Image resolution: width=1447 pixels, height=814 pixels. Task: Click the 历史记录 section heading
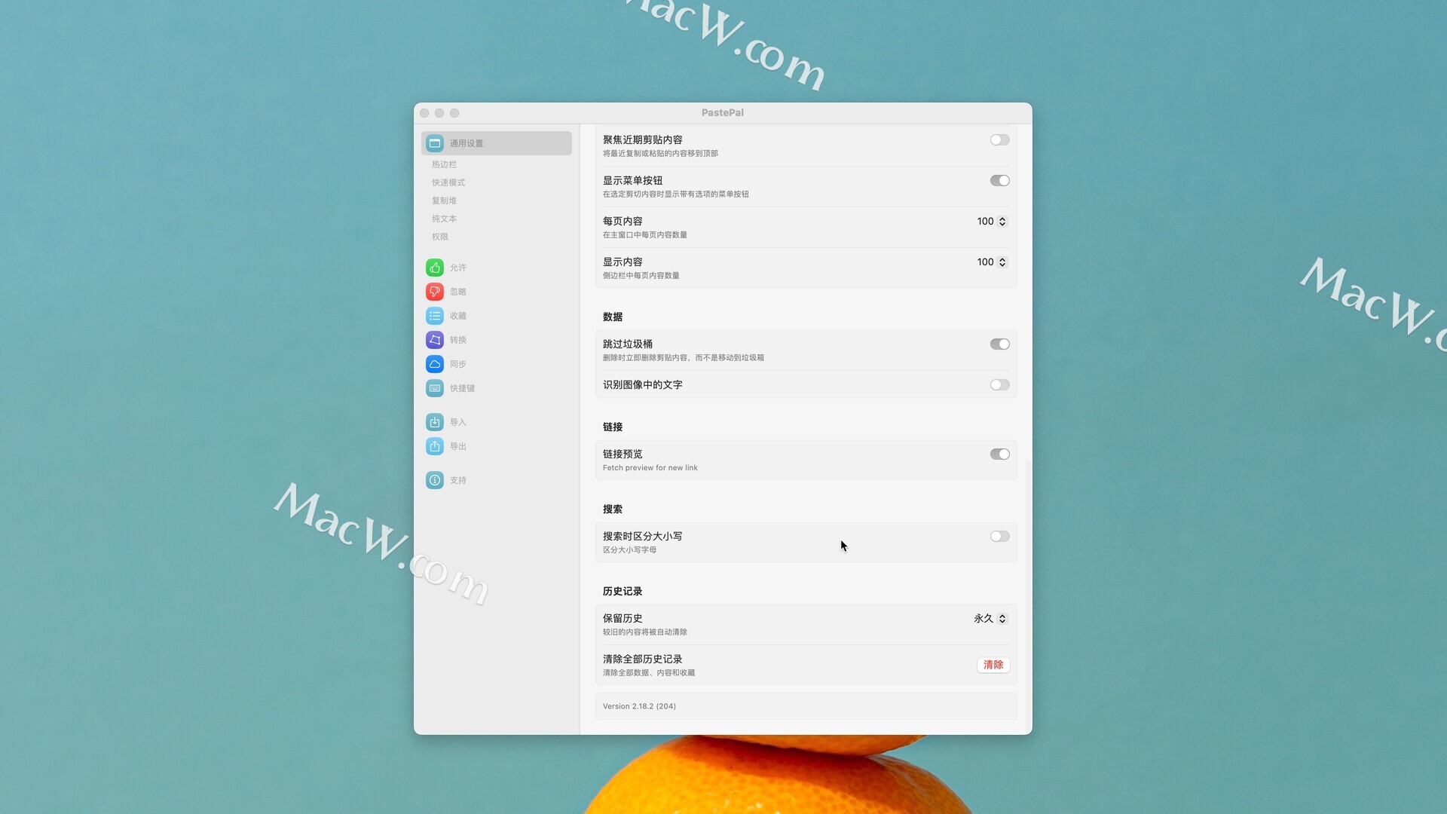623,592
